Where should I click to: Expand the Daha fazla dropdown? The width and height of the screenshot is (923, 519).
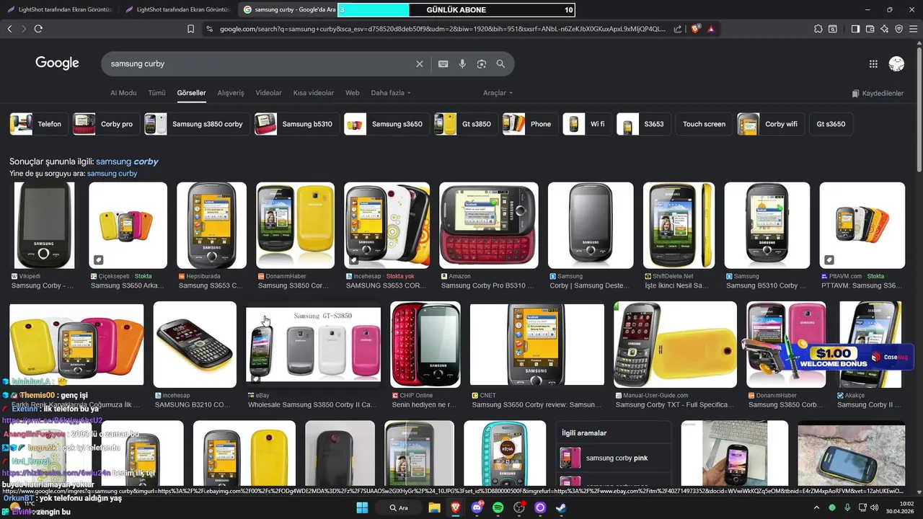pyautogui.click(x=391, y=93)
